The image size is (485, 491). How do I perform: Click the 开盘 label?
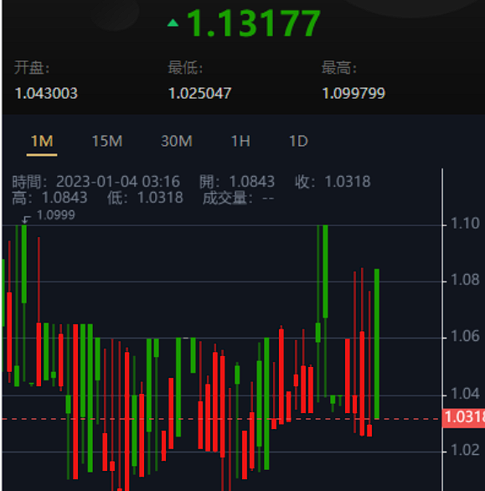pos(31,67)
